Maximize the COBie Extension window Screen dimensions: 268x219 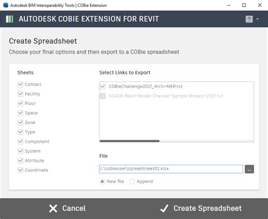(244, 5)
